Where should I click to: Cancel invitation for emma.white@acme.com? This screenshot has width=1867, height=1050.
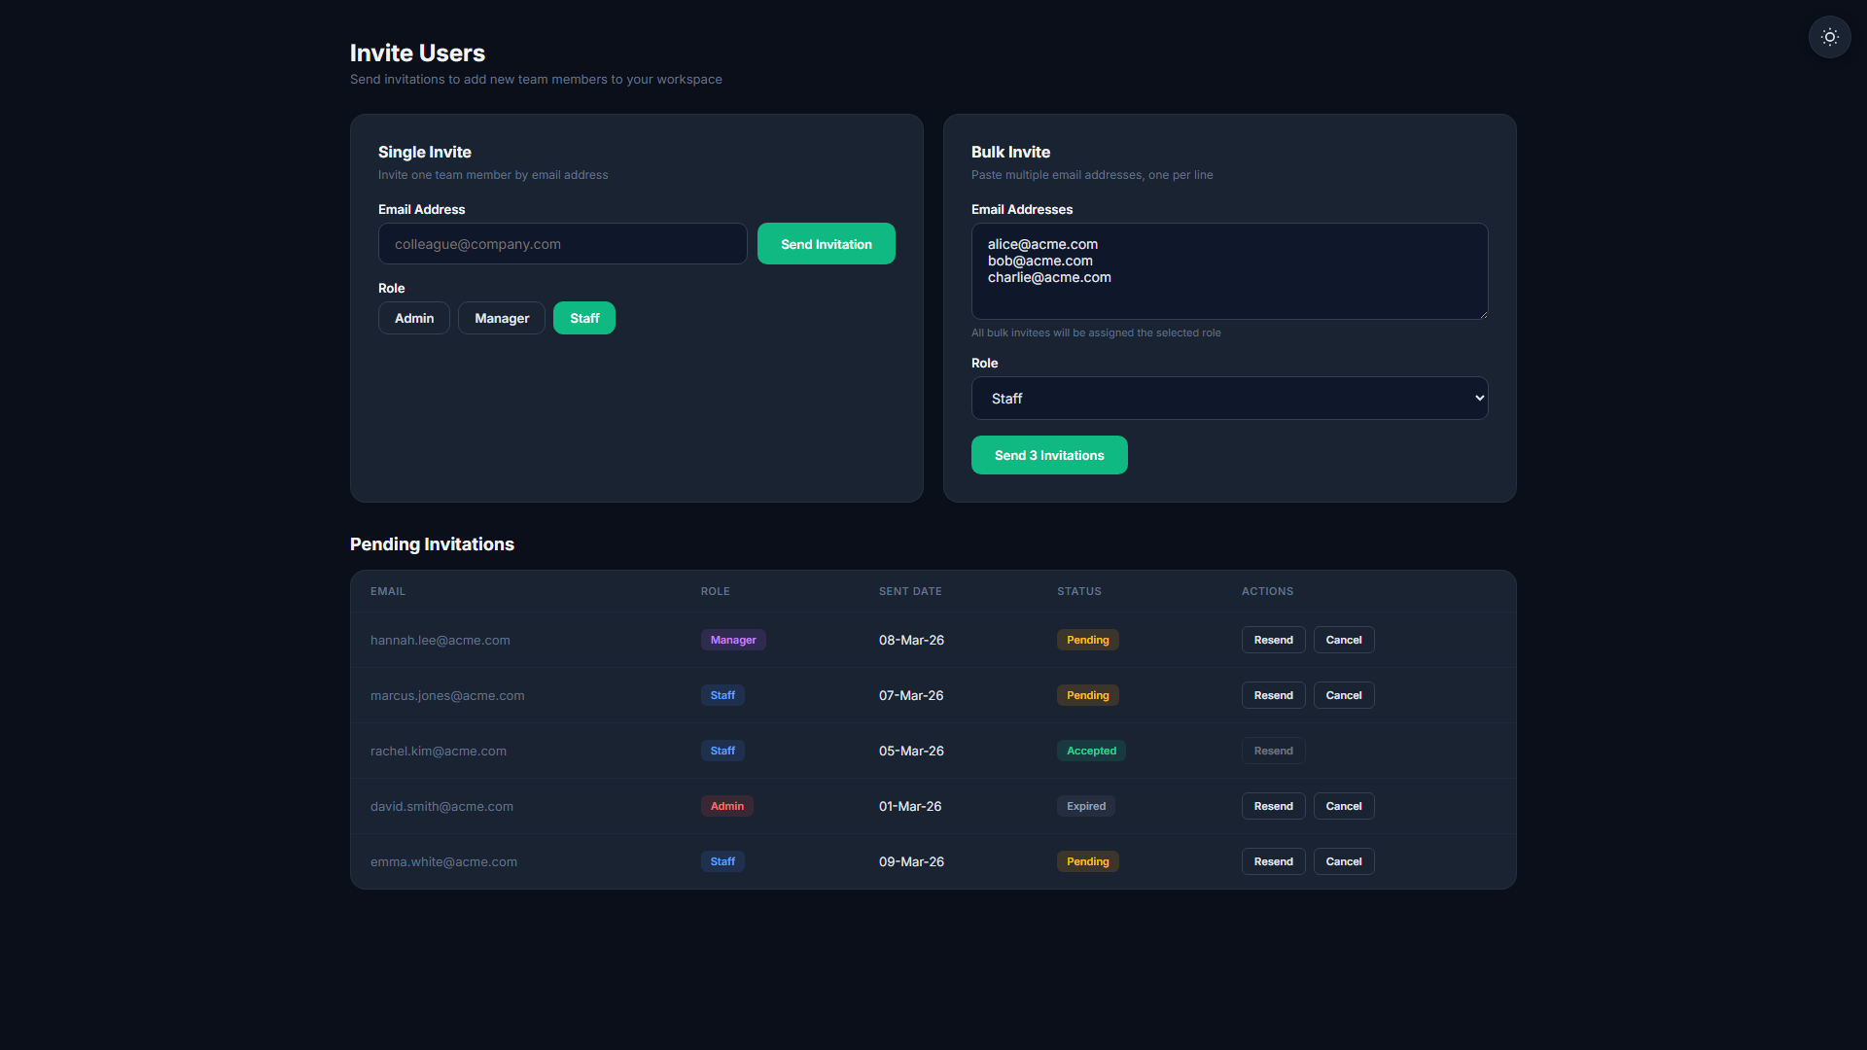point(1344,861)
